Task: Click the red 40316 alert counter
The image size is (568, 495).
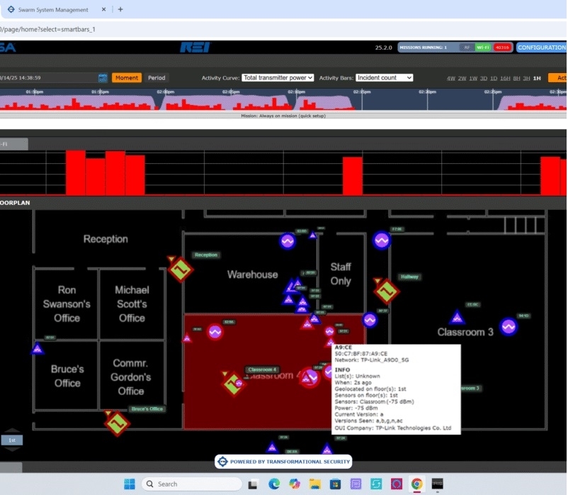Action: 502,48
